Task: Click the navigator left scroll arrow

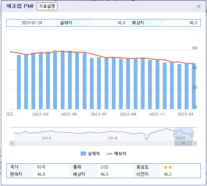Action: click(x=12, y=143)
